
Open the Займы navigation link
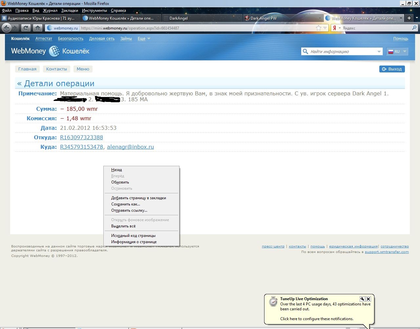coord(126,39)
